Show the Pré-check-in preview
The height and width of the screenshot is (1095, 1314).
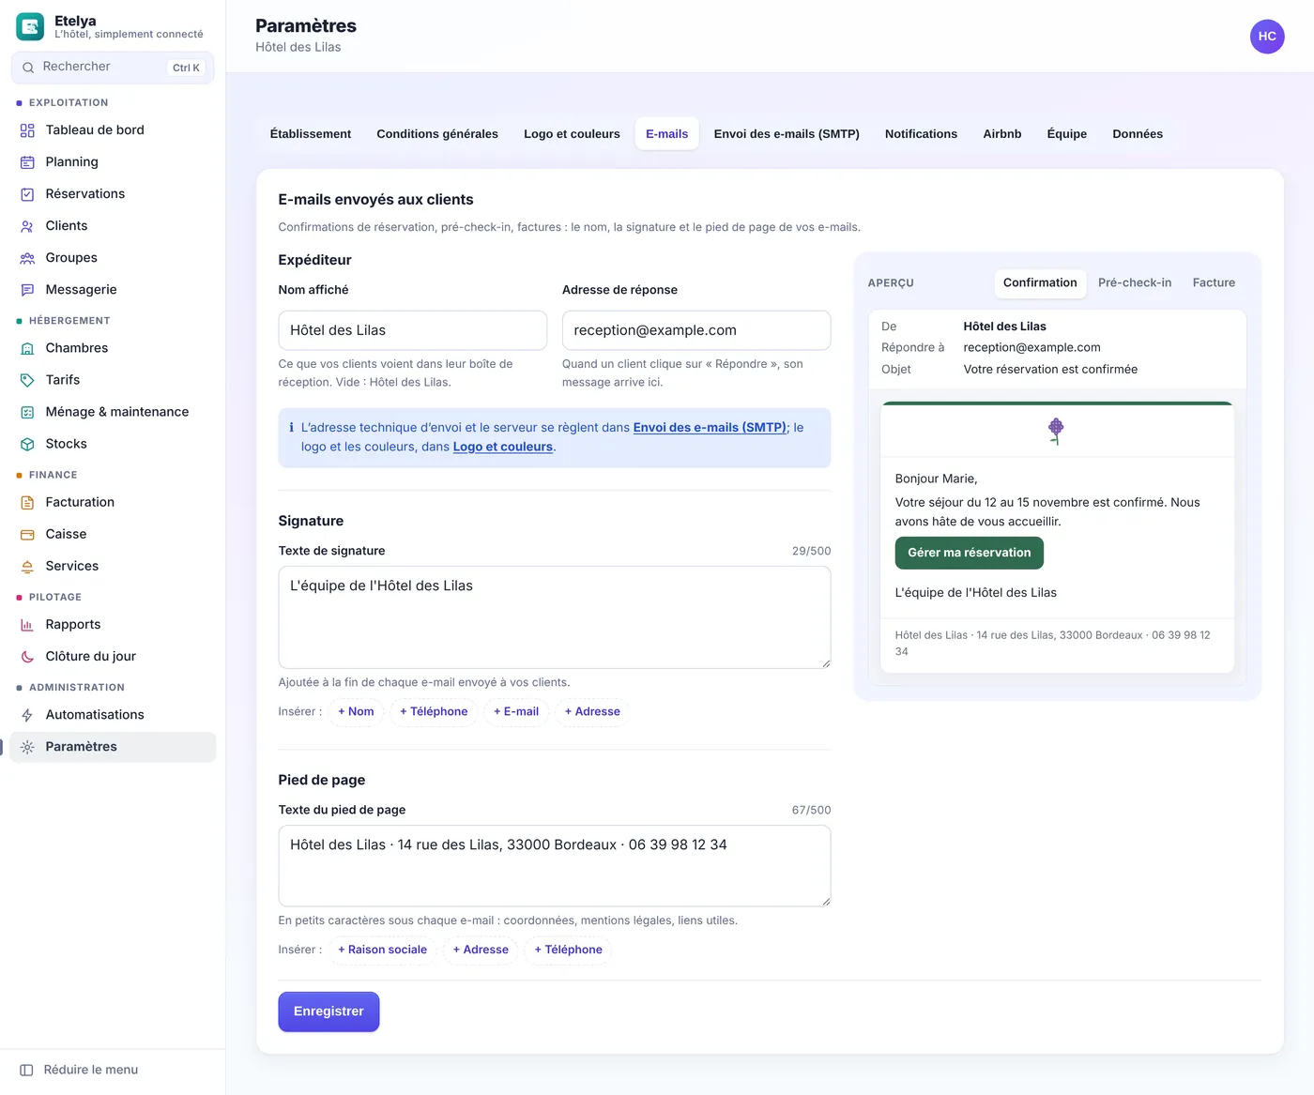[1135, 282]
